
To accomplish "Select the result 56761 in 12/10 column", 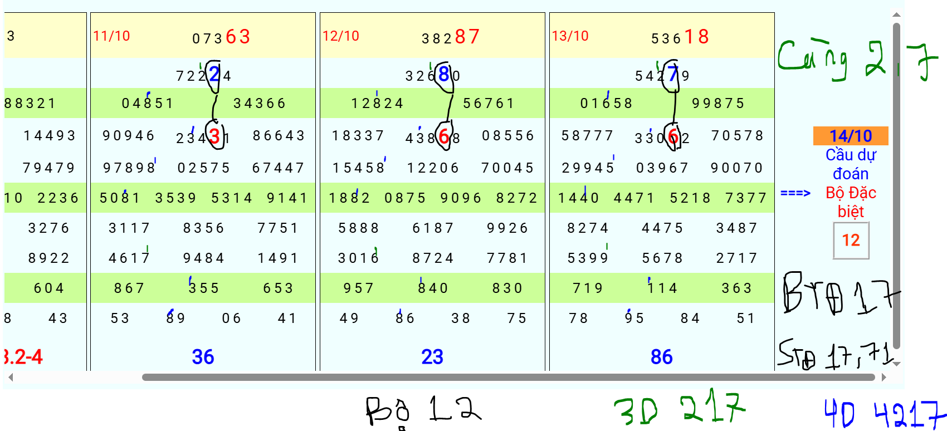I will pos(489,104).
